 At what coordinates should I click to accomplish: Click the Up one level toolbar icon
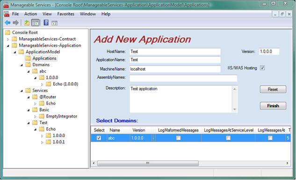coord(27,23)
